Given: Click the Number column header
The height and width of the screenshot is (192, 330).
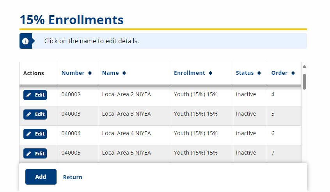Looking at the screenshot, I should point(73,73).
